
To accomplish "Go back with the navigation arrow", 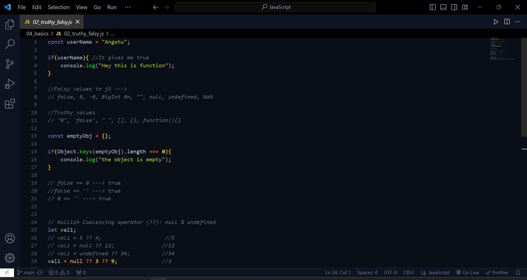I will pyautogui.click(x=155, y=7).
